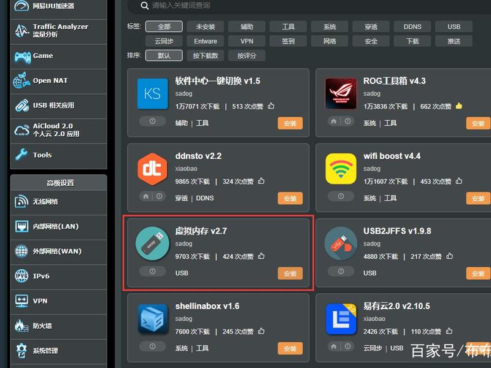This screenshot has height=368, width=491.
Task: Like 易有云2.0 with thumbs-up icon
Action: coord(449,331)
